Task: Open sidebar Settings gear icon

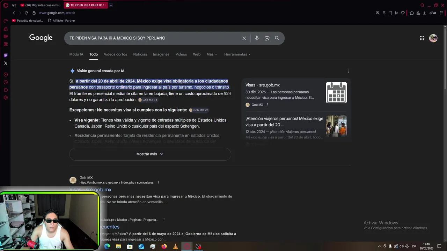Action: (x=6, y=98)
